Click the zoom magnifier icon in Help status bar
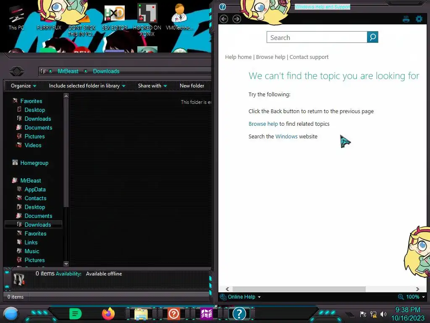Viewport: 430px width, 323px height. [401, 297]
